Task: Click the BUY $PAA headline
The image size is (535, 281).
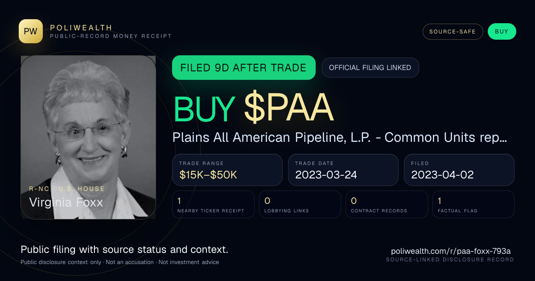Action: tap(253, 109)
